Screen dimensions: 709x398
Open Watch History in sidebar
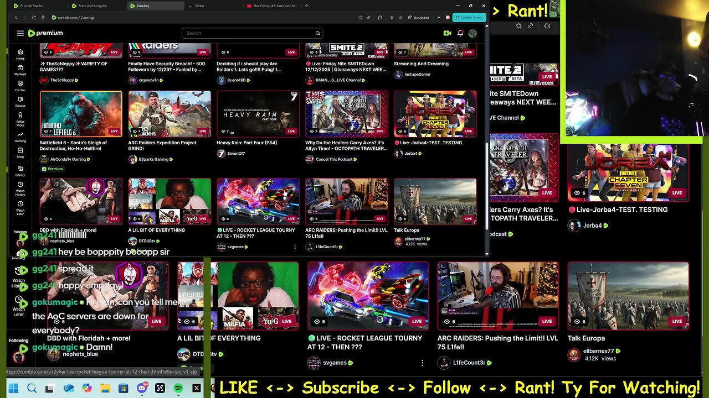20,188
